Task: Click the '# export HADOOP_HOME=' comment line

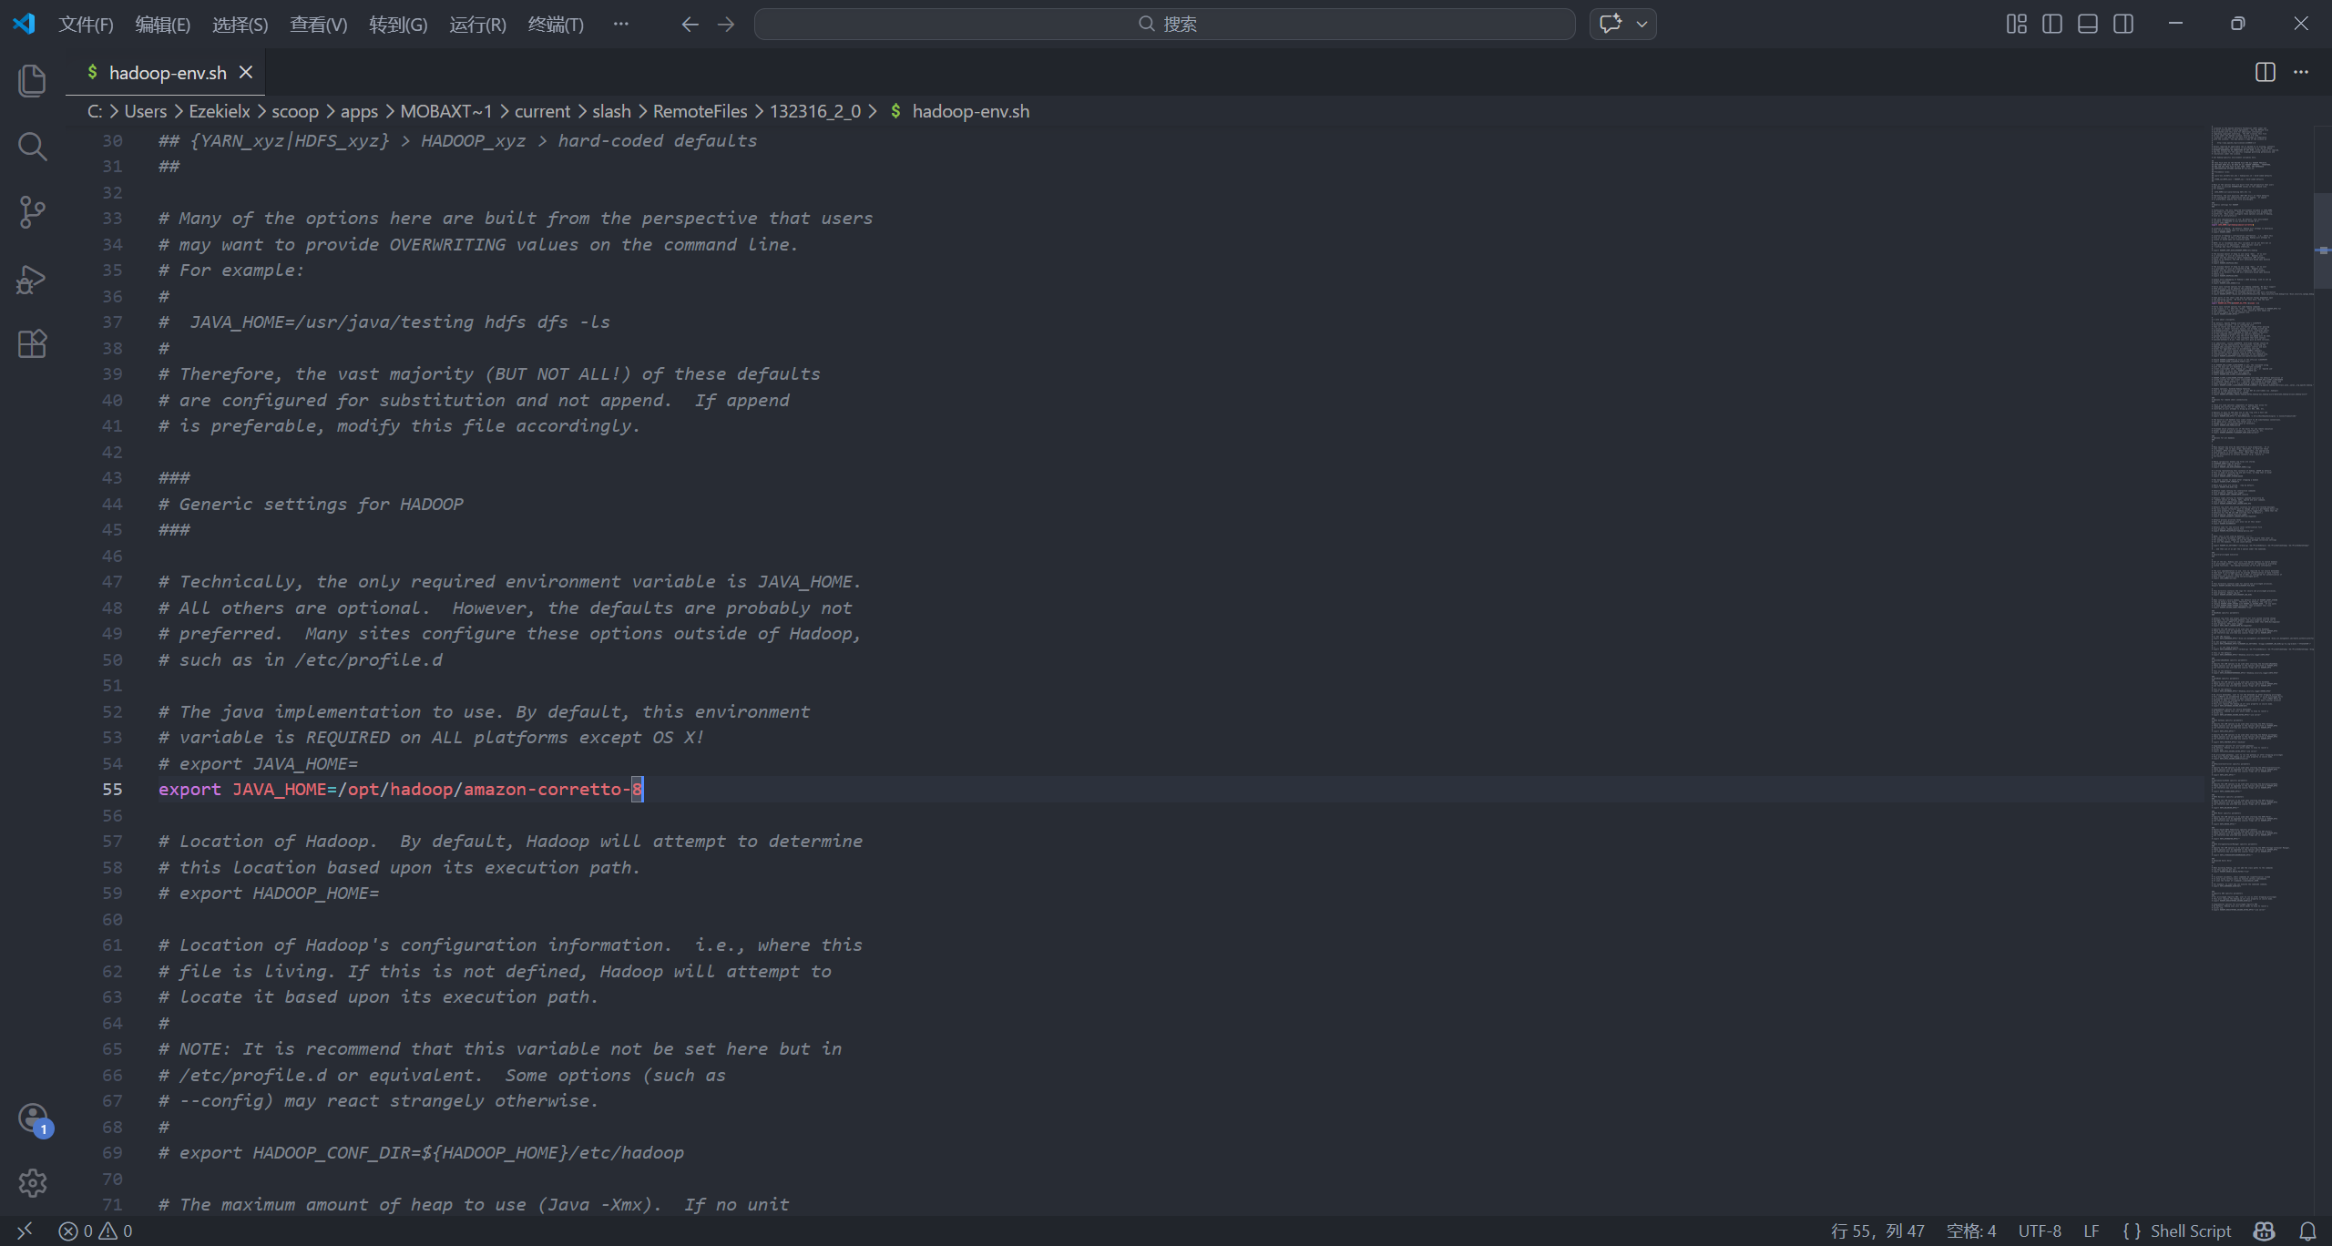Action: tap(269, 893)
